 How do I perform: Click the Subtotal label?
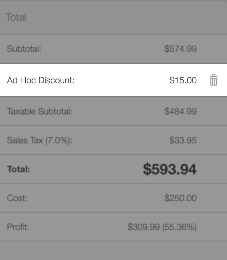[x=24, y=49]
